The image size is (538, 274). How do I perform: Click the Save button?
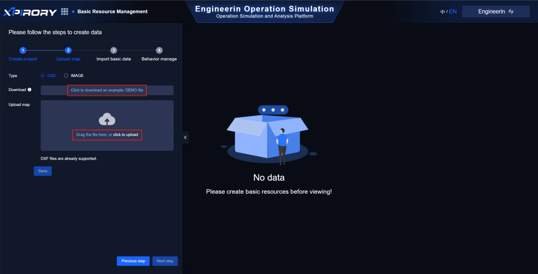(43, 171)
